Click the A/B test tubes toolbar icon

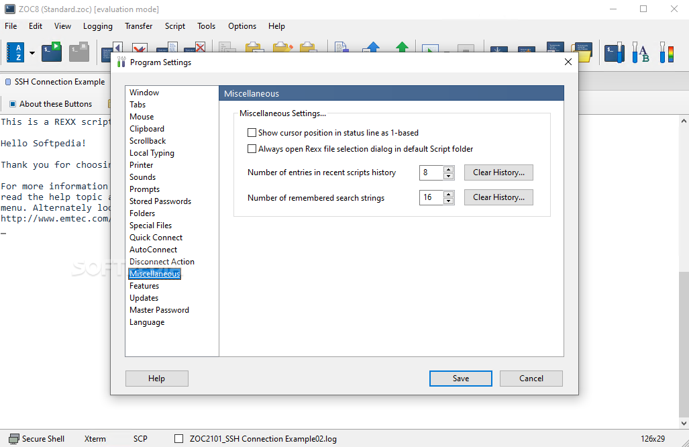(x=641, y=52)
